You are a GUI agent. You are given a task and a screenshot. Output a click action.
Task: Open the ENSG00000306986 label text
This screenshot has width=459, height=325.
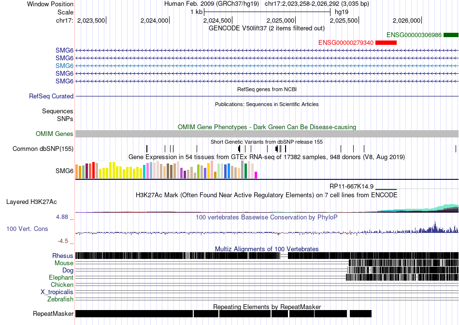[x=414, y=35]
